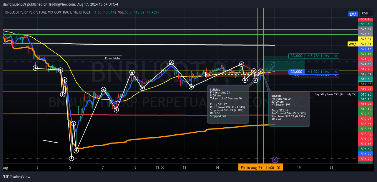This screenshot has height=182, width=377.
Task: Select the Sellside trade note callout
Action: point(228,104)
